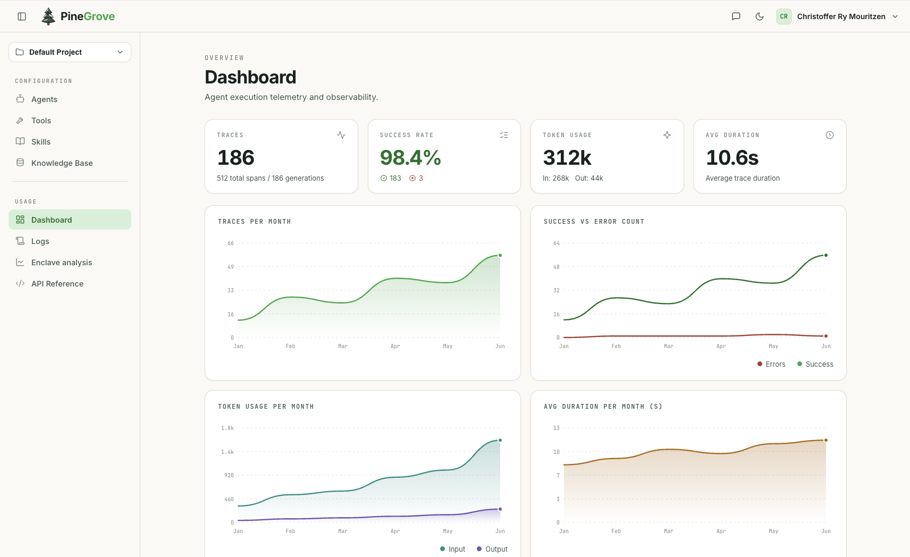
Task: Click the checklist icon on Success Rate card
Action: 504,135
